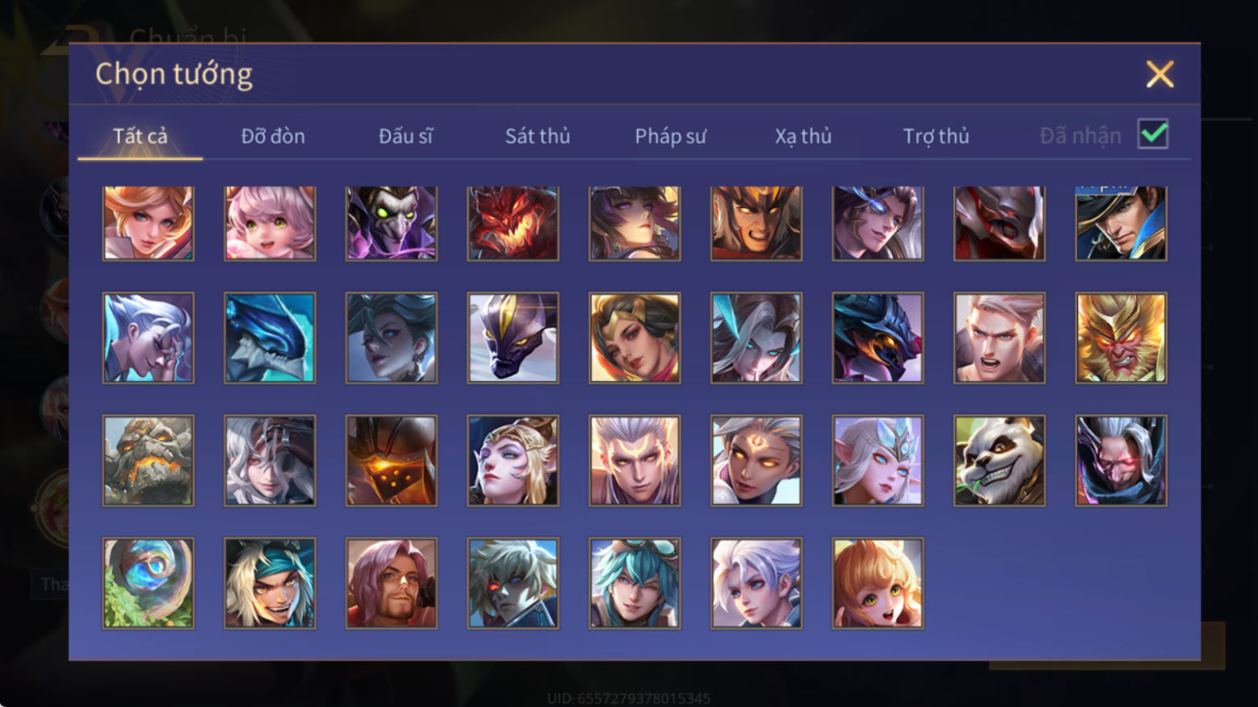Switch to the Trợ thủ tab
Image resolution: width=1258 pixels, height=707 pixels.
point(936,136)
